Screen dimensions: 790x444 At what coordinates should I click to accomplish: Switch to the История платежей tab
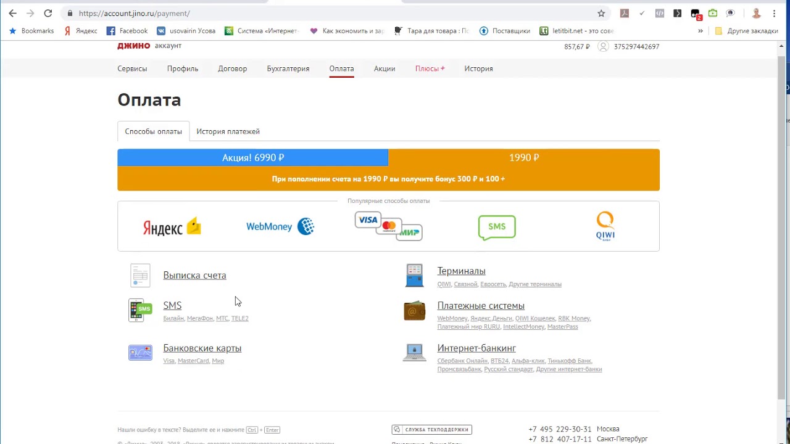[228, 131]
